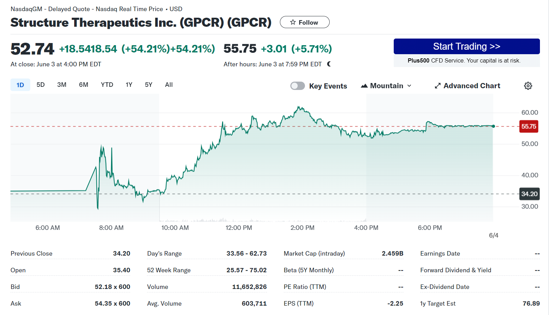Click the 34.20 previous close marker
The height and width of the screenshot is (315, 549).
529,194
